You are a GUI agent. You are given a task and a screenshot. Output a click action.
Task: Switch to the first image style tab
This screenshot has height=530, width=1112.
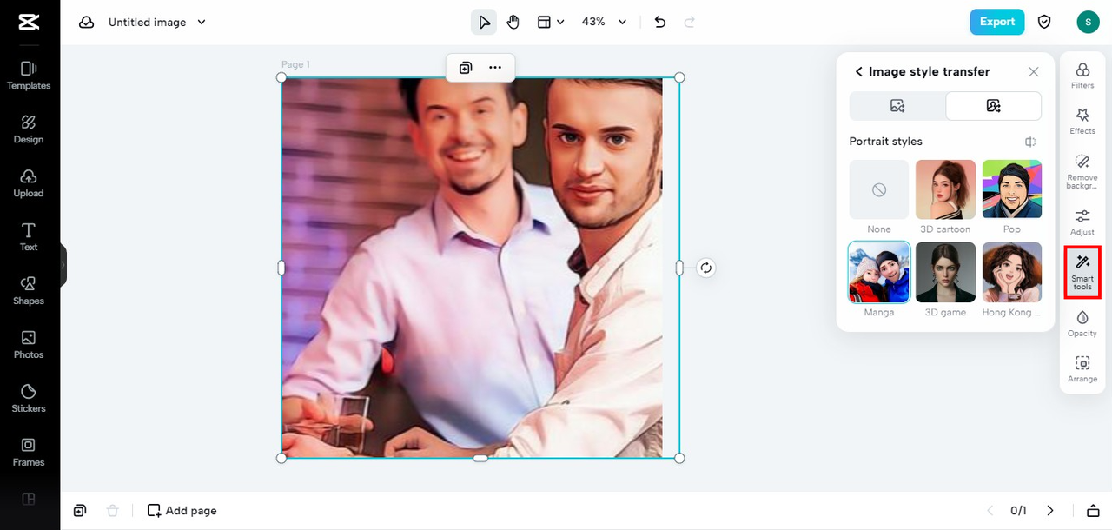(897, 106)
